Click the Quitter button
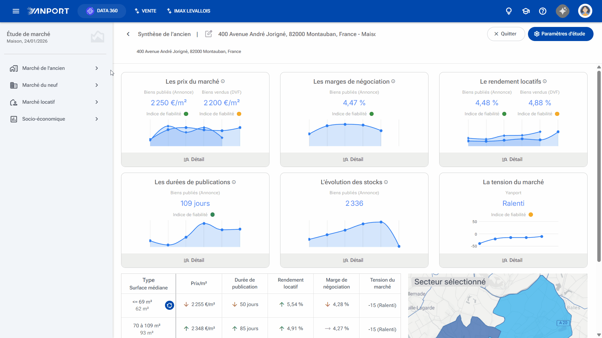The width and height of the screenshot is (602, 338). [506, 34]
